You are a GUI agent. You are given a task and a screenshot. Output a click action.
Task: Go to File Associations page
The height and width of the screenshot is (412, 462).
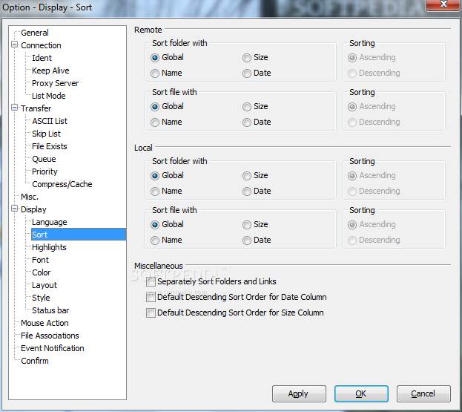(x=50, y=336)
